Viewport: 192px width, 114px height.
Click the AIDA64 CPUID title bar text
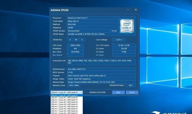click(x=59, y=10)
